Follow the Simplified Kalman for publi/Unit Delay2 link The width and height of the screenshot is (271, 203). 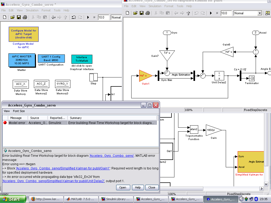[x=53, y=181]
